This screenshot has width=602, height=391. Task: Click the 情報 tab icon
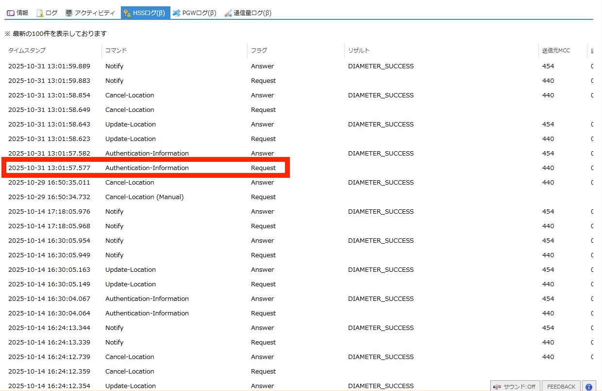pos(11,13)
